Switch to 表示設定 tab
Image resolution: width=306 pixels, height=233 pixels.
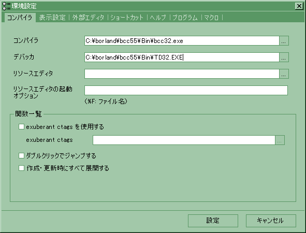pyautogui.click(x=52, y=18)
